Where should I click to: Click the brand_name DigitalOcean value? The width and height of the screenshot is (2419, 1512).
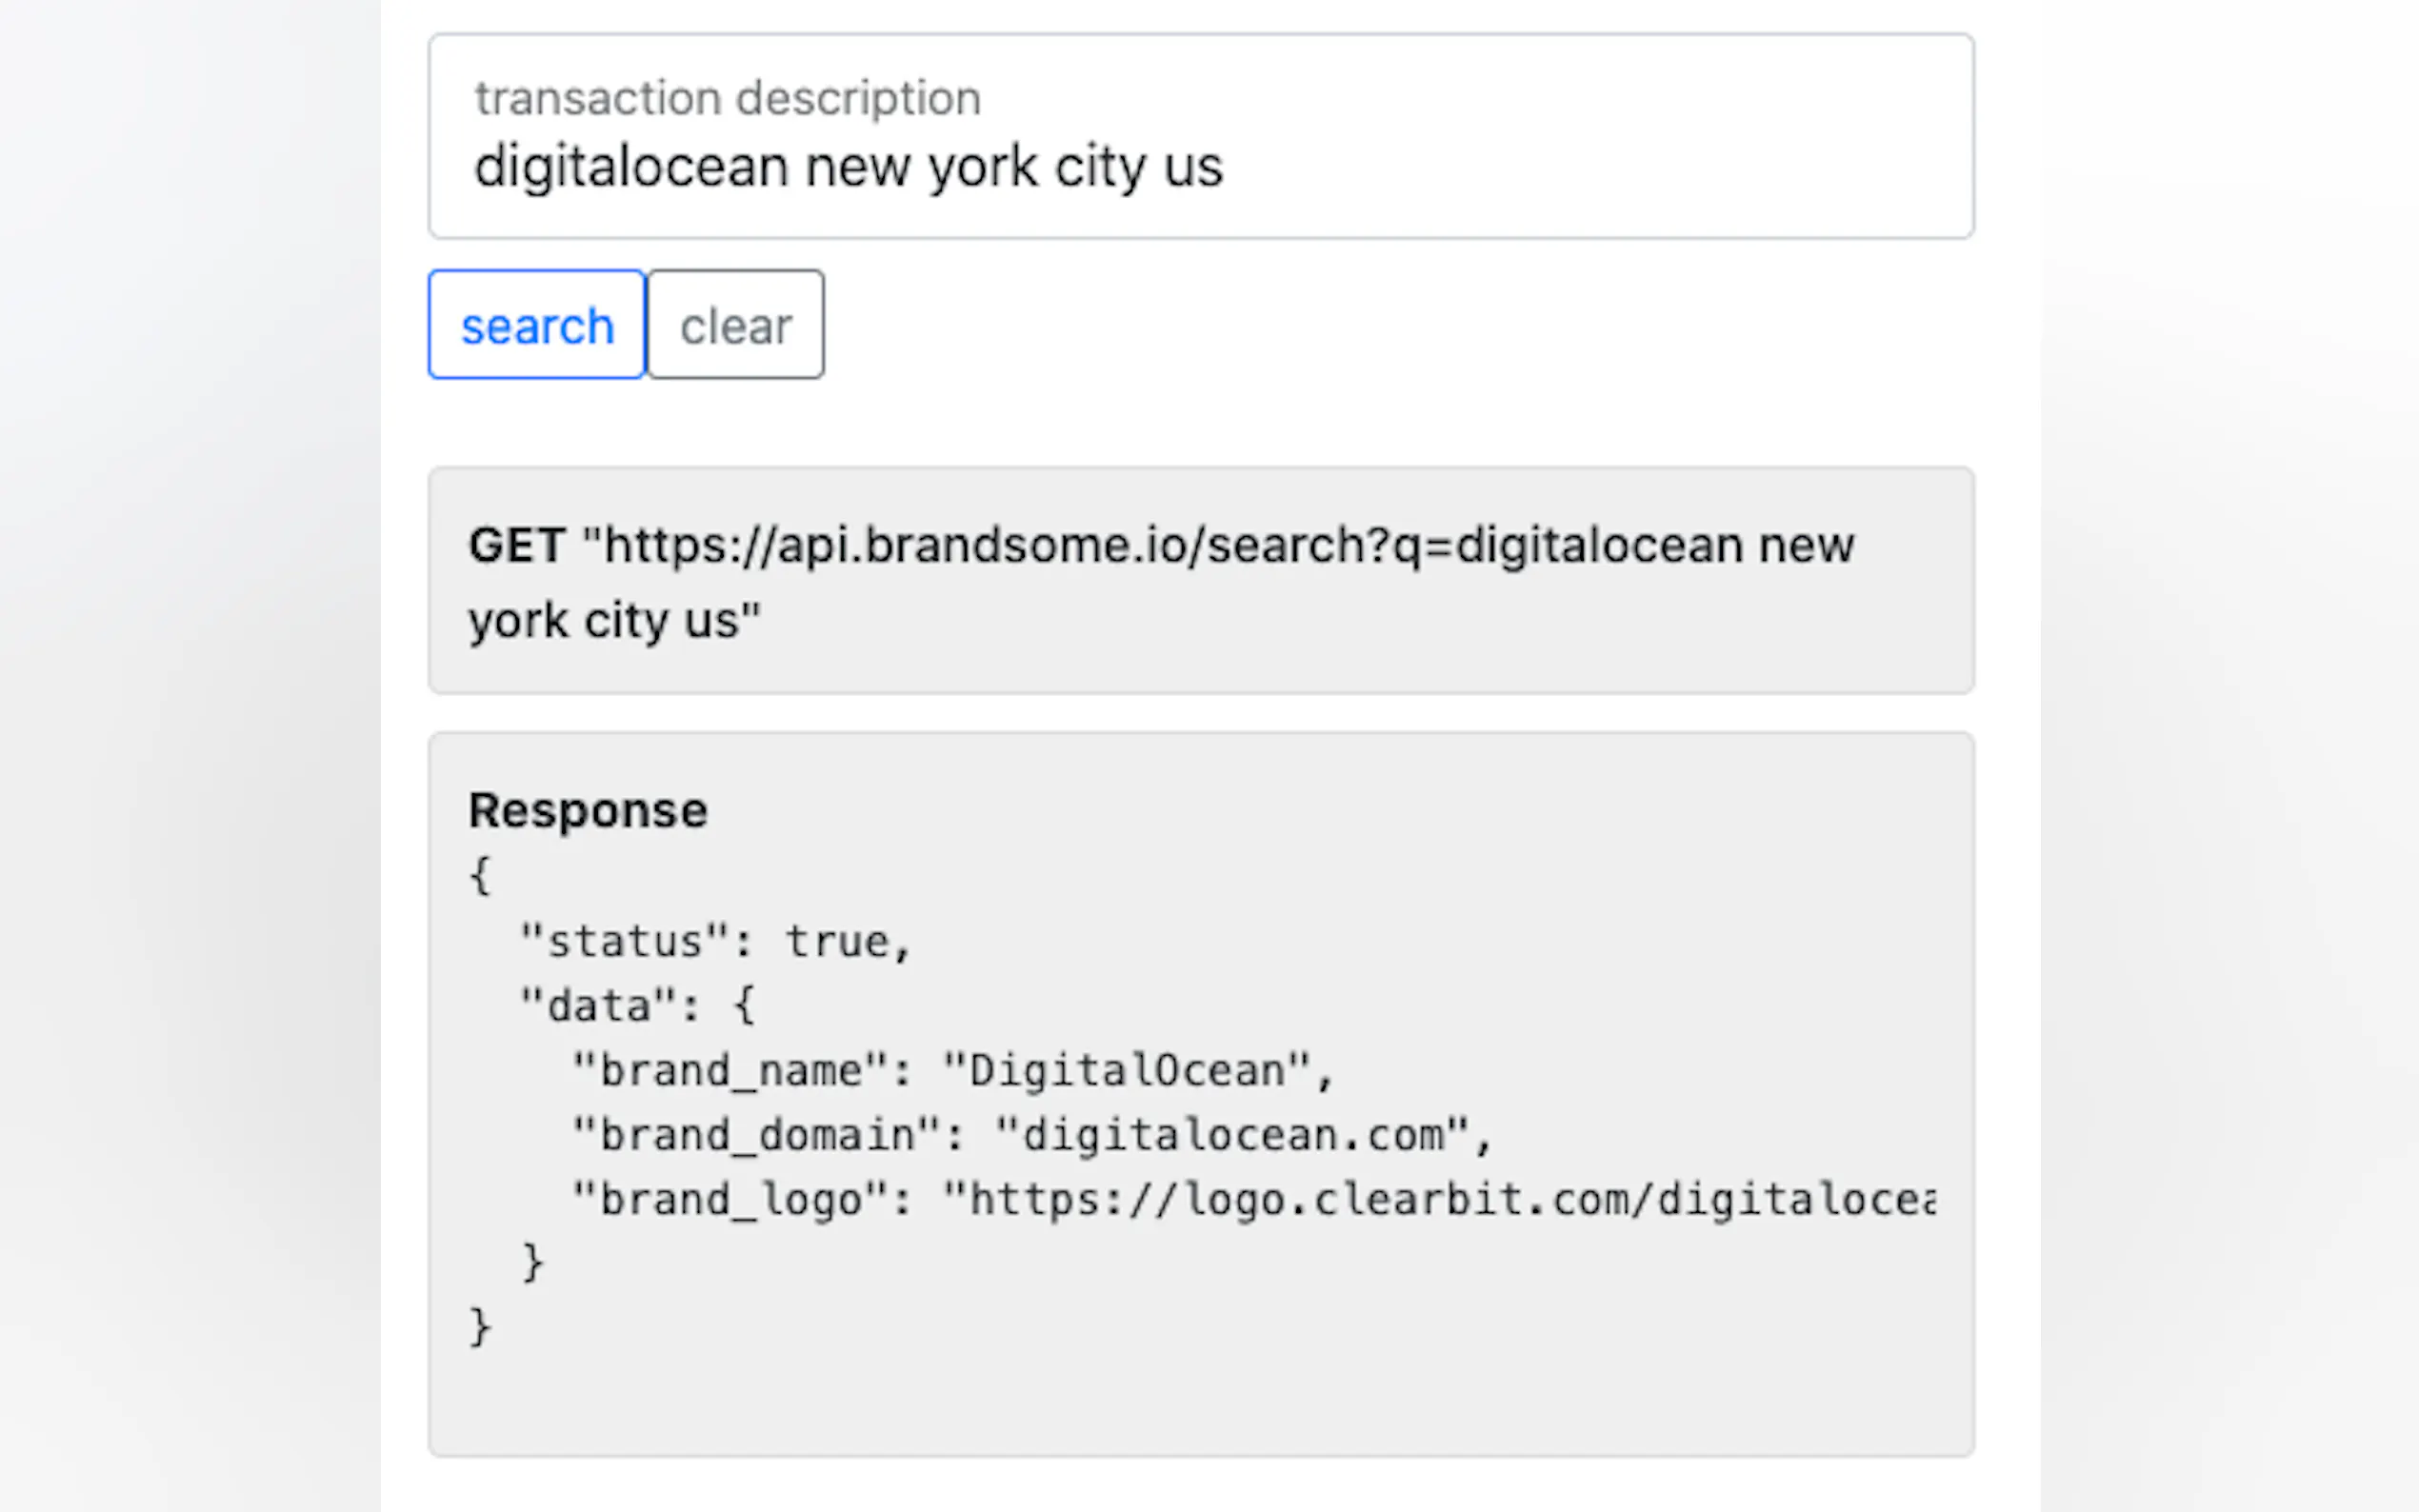[1126, 1071]
